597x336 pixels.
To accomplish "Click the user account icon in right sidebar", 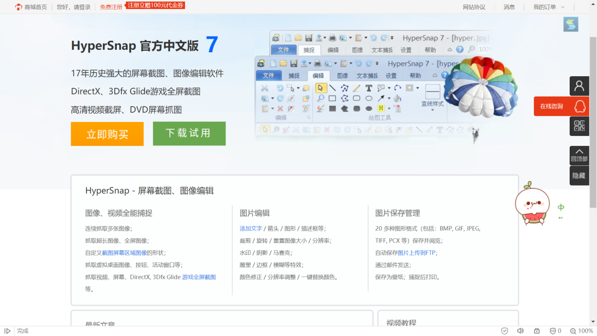I will click(579, 86).
